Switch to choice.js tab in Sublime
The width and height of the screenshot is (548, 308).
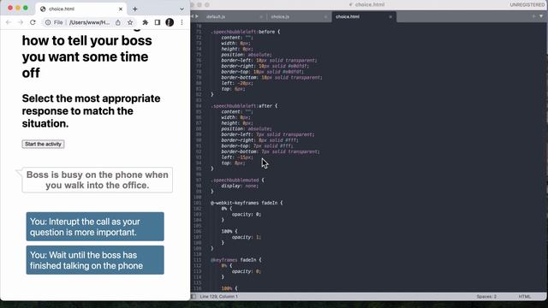[280, 17]
